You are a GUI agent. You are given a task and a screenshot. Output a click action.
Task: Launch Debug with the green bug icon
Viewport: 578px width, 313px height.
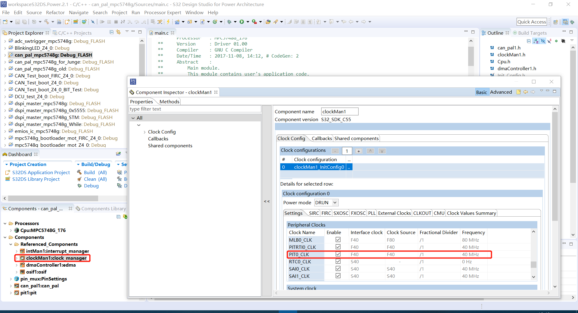(229, 22)
